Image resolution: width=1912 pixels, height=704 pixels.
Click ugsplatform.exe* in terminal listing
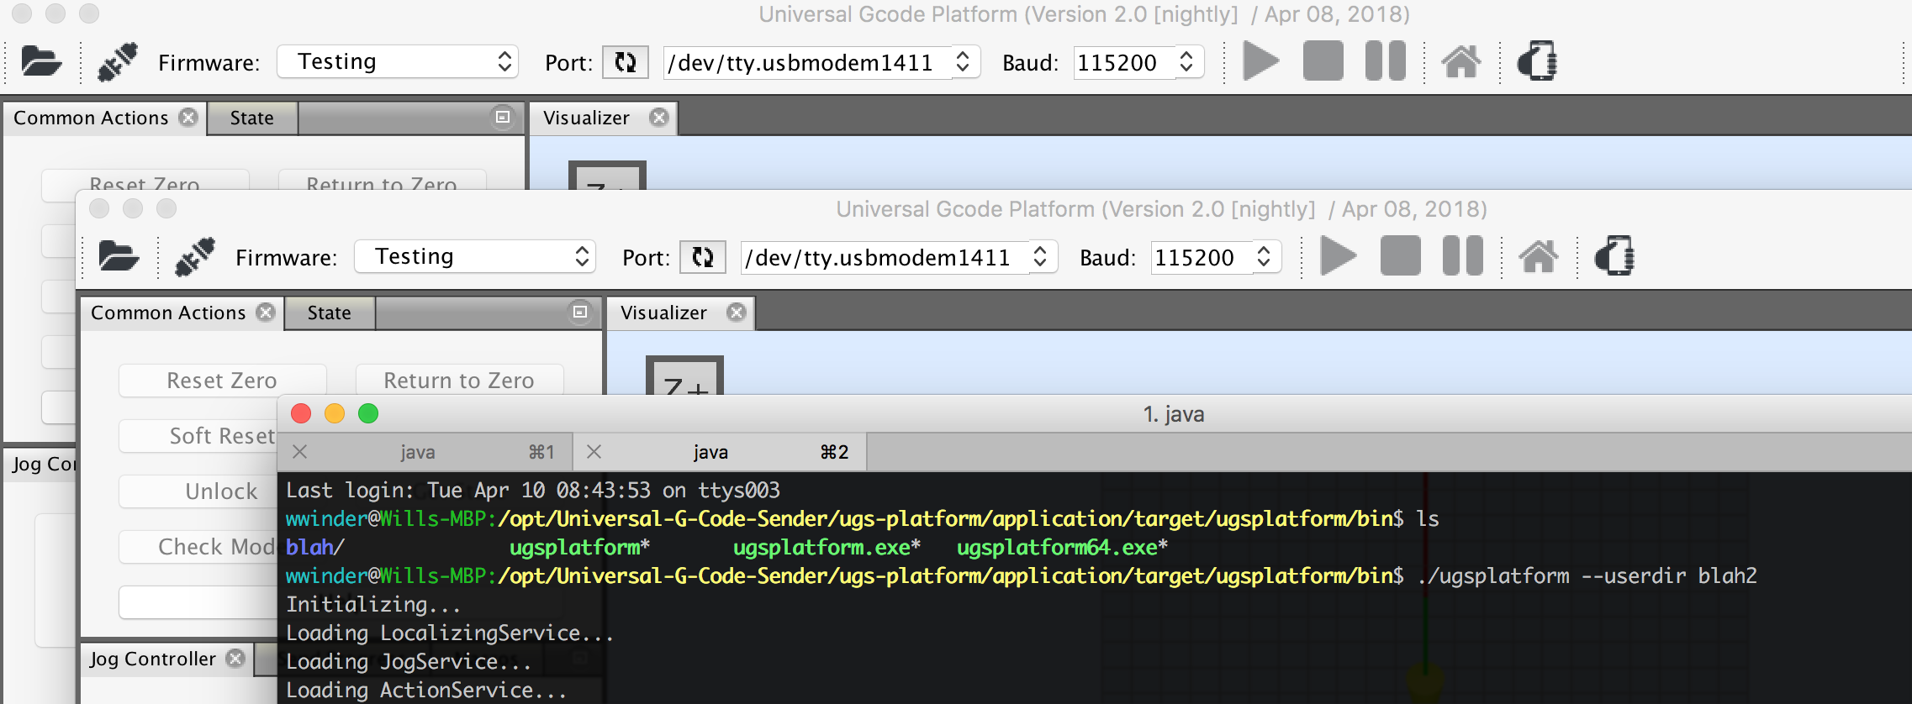tap(827, 547)
